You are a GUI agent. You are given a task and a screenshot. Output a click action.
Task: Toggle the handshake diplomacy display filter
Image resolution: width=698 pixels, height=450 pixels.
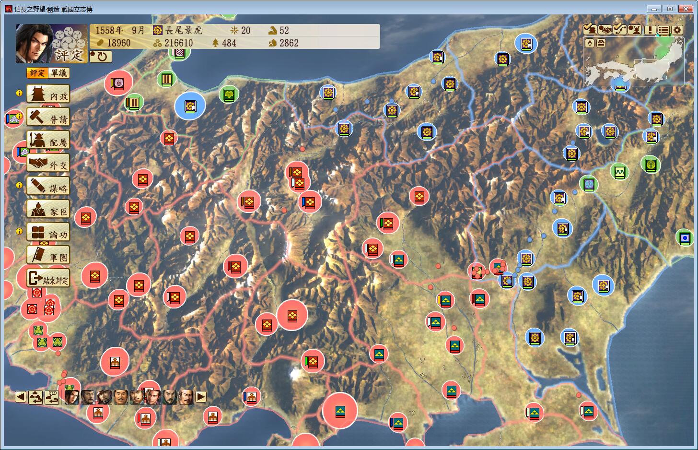click(x=605, y=29)
